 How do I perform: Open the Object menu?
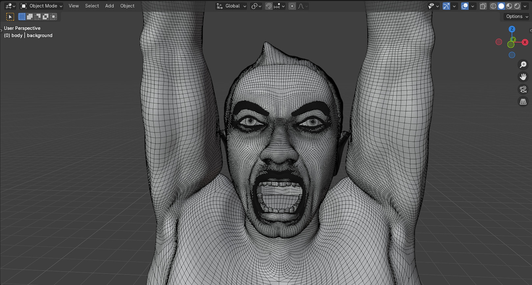point(127,6)
